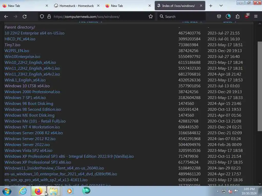The image size is (262, 196).
Task: Download Windows 7 SP1 x64.iso
Action: tap(25, 98)
